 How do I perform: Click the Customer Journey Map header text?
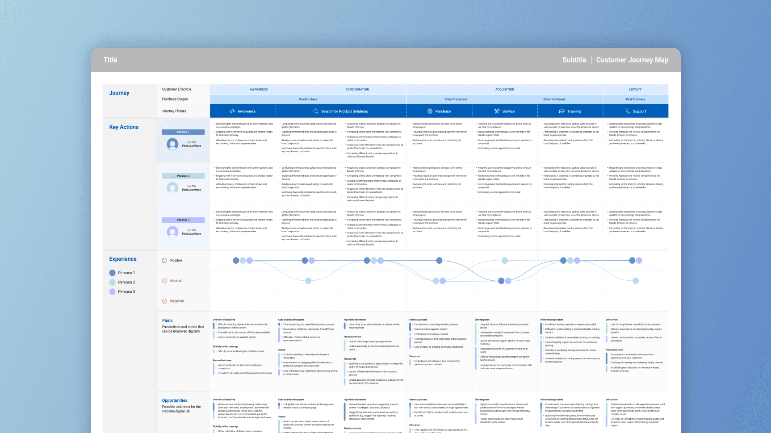point(632,60)
